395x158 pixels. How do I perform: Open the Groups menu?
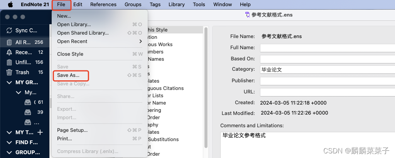click(x=133, y=5)
